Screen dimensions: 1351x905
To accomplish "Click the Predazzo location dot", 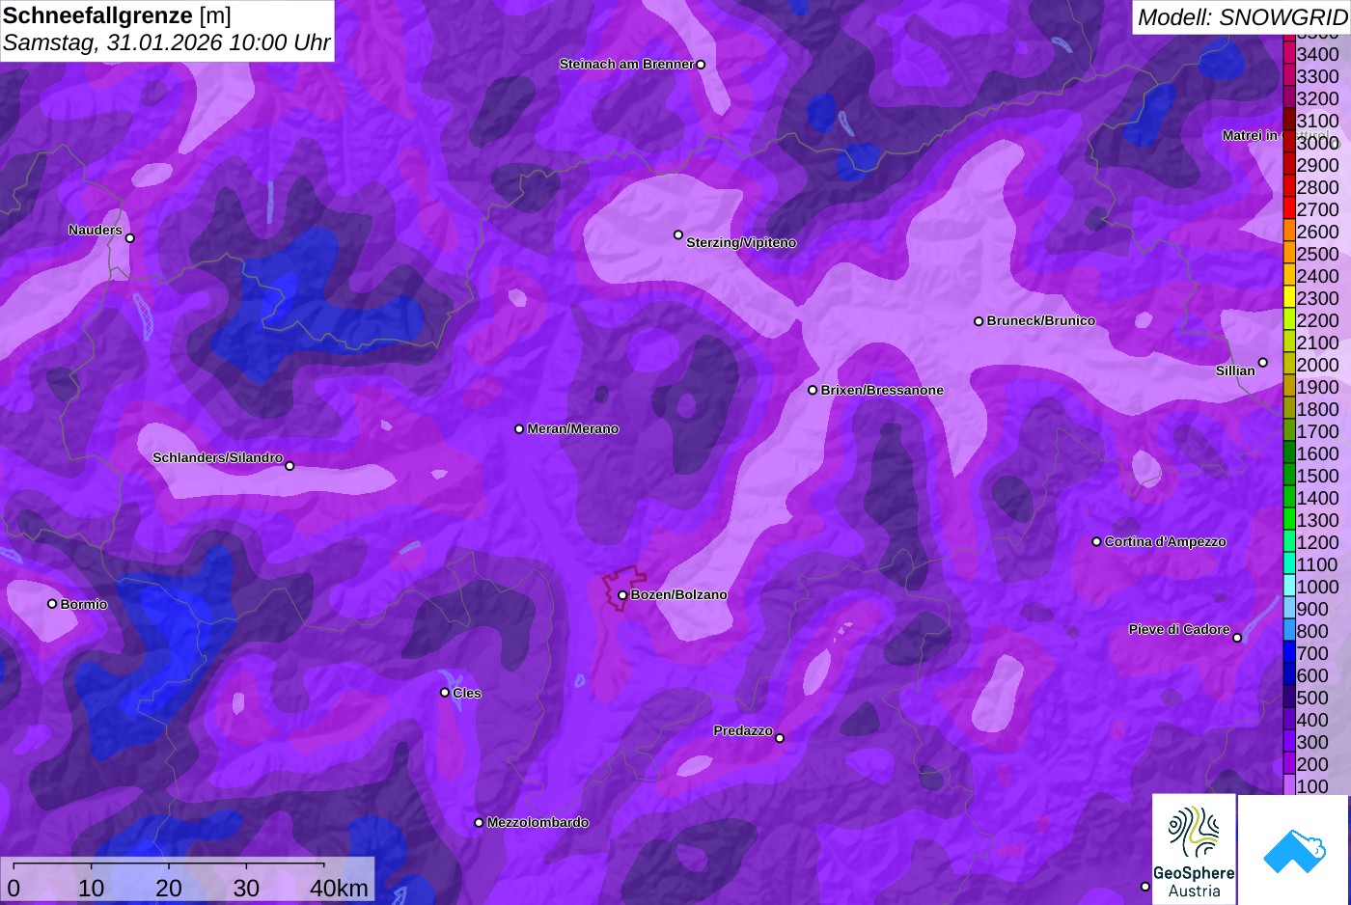I will (780, 738).
